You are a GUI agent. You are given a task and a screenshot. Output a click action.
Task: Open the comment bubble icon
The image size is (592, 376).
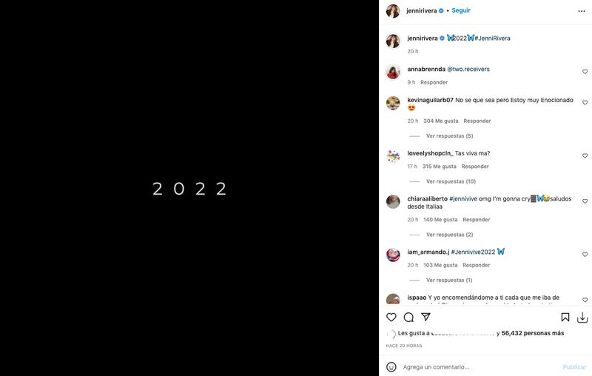click(408, 317)
